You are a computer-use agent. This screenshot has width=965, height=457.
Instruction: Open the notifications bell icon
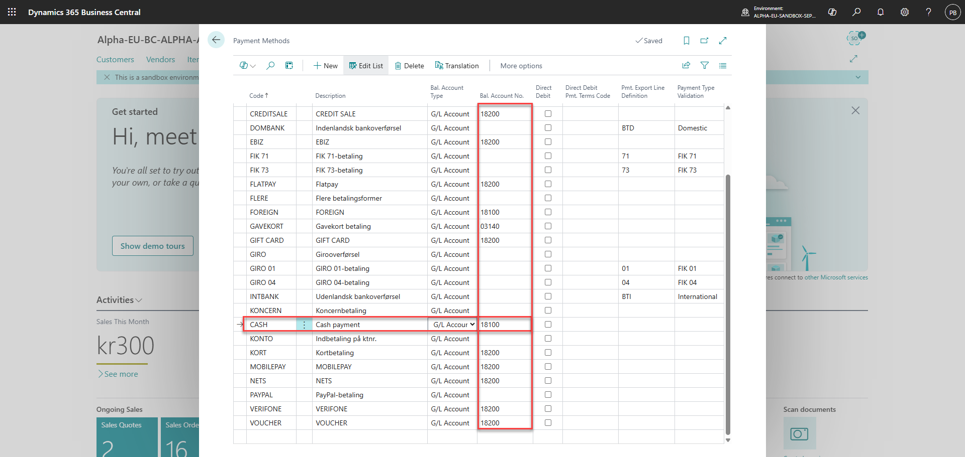point(881,12)
